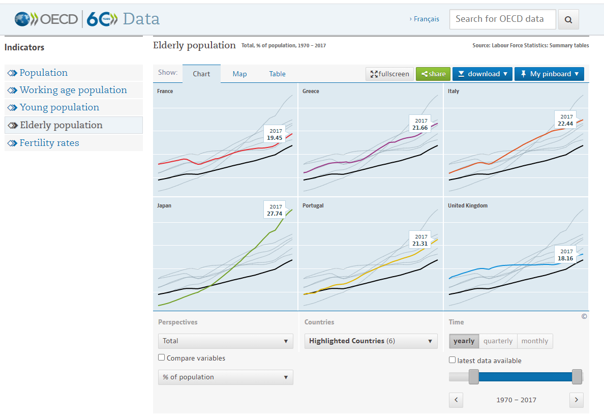Enable Compare variables checkbox
The width and height of the screenshot is (604, 418).
click(161, 357)
